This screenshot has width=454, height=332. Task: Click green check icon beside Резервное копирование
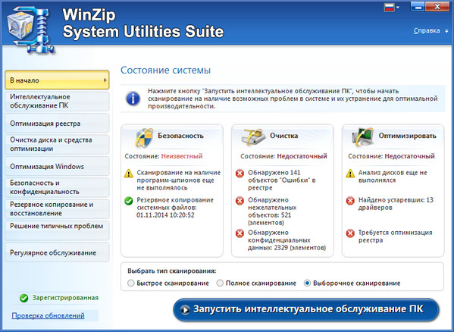click(x=129, y=201)
